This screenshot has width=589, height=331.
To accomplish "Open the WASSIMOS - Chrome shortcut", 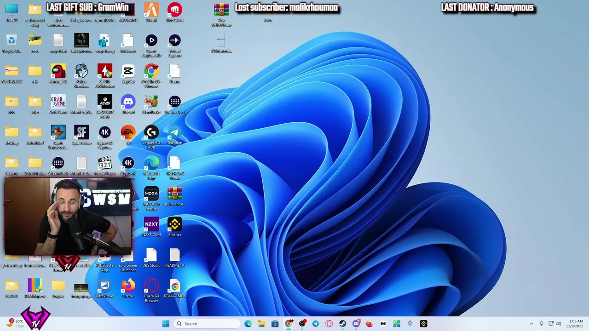I will [x=151, y=76].
